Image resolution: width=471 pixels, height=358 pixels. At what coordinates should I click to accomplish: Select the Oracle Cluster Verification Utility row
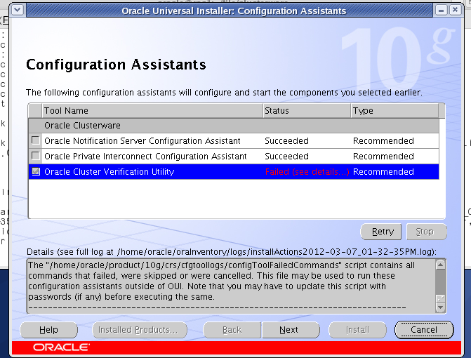tap(234, 171)
